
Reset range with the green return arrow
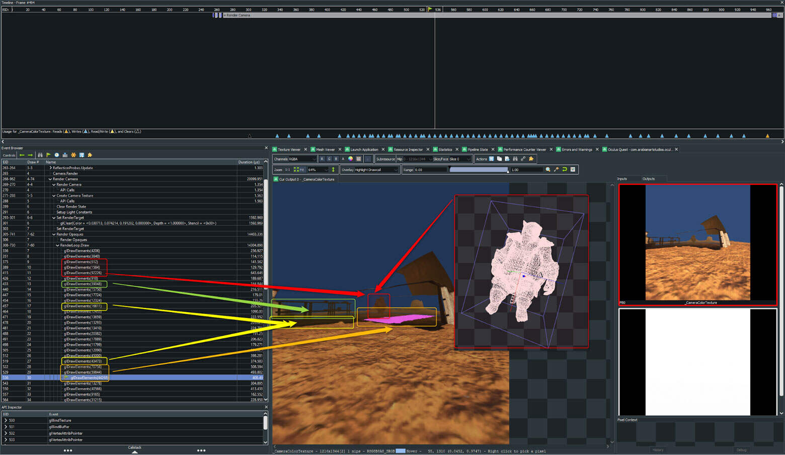(x=565, y=170)
